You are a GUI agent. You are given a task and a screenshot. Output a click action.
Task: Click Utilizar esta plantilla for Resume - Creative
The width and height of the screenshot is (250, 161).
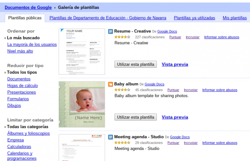coord(135,64)
